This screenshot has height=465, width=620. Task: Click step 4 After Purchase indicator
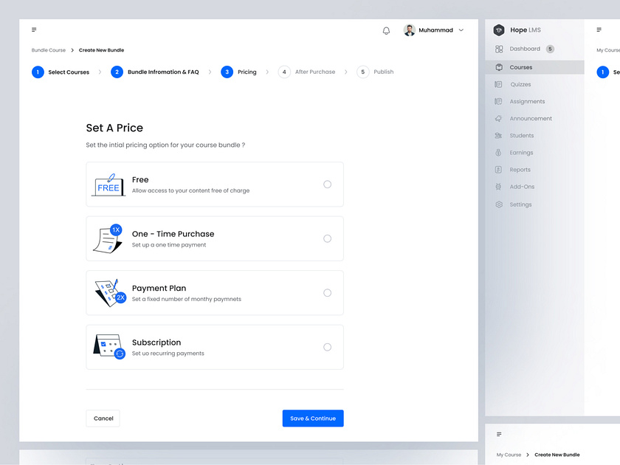point(284,72)
